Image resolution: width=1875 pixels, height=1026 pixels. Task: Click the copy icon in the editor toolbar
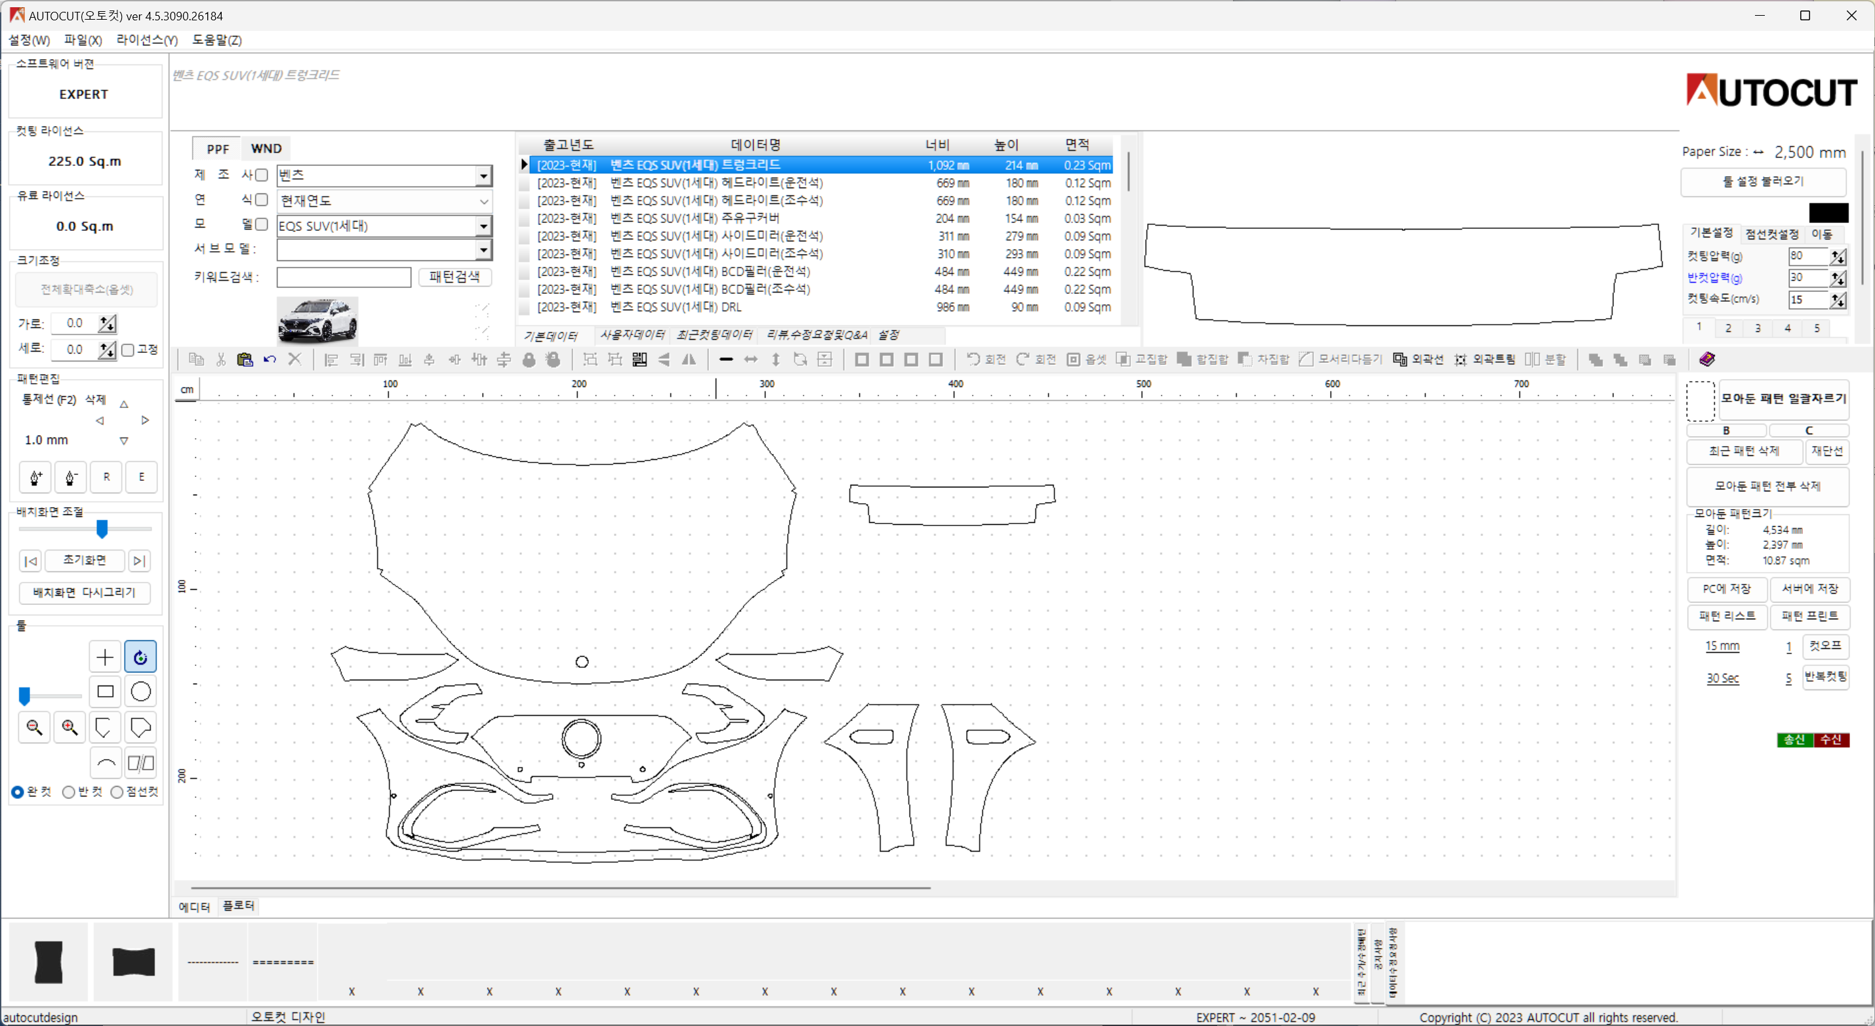(196, 359)
